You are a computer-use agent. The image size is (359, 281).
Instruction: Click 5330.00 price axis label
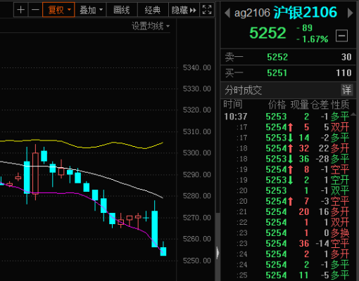click(197, 89)
